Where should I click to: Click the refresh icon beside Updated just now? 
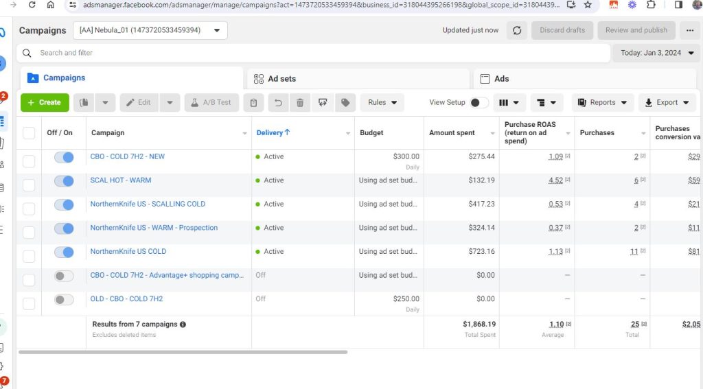pyautogui.click(x=517, y=30)
